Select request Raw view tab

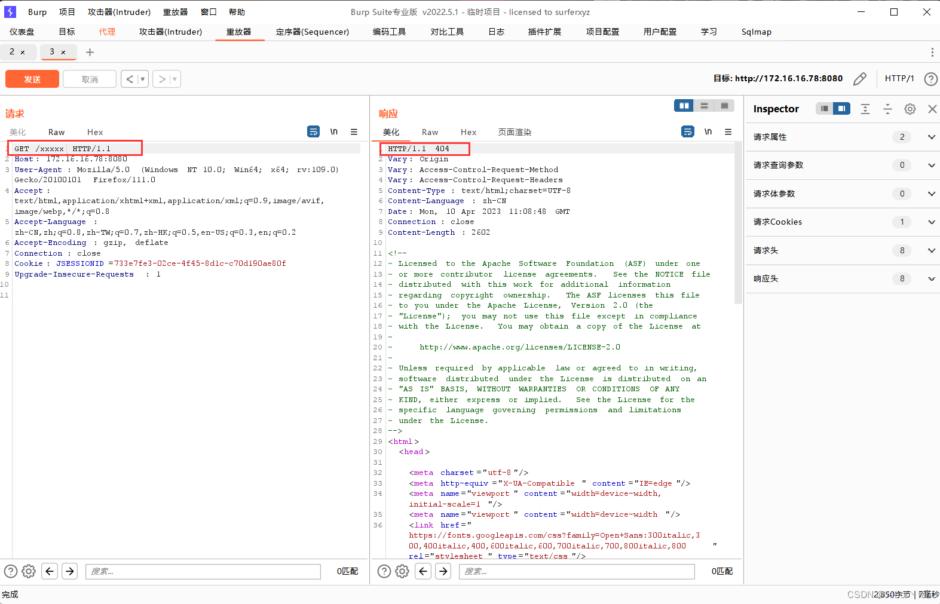(x=57, y=132)
